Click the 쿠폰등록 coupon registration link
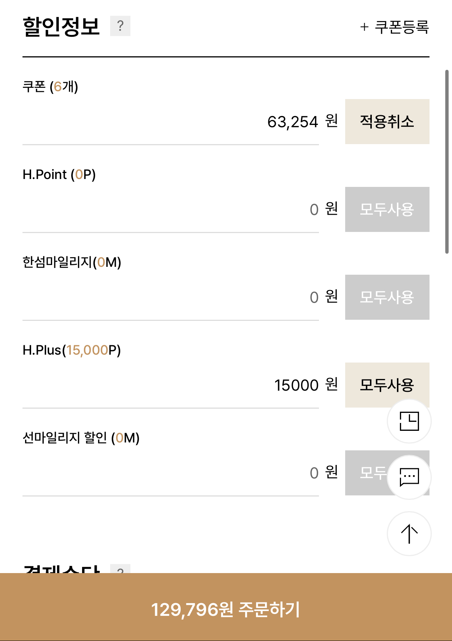Image resolution: width=452 pixels, height=641 pixels. (x=394, y=27)
